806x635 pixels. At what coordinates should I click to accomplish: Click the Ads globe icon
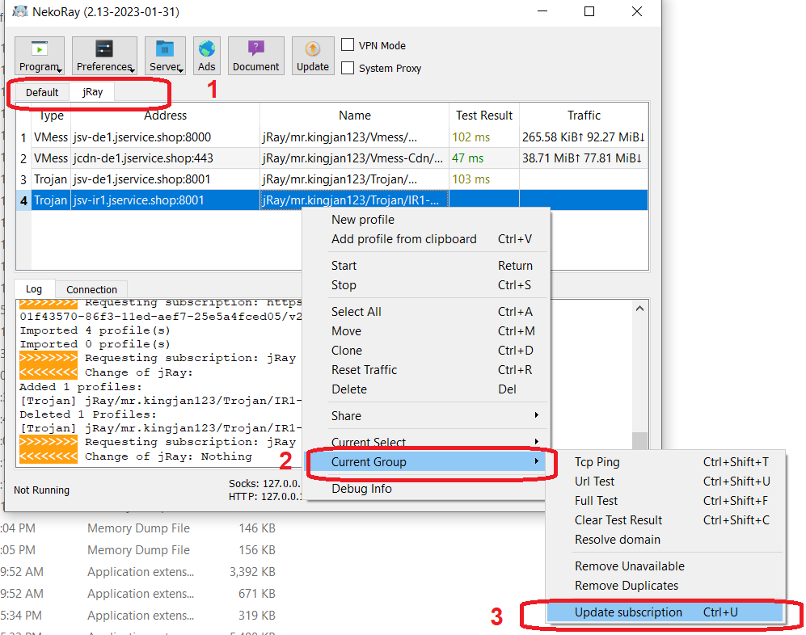click(207, 56)
